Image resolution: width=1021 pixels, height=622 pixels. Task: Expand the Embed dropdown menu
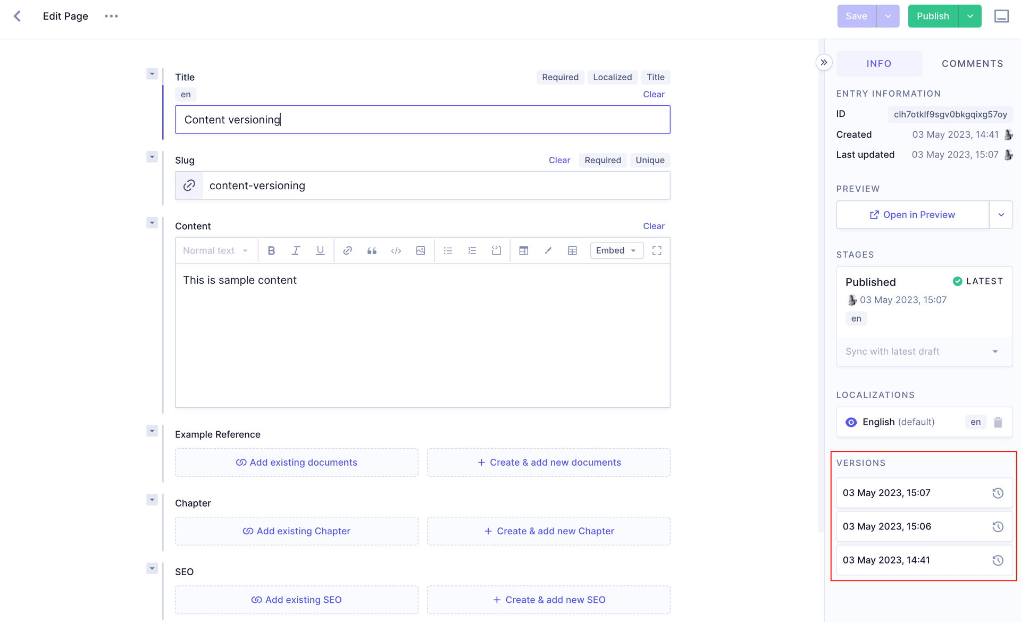pyautogui.click(x=615, y=250)
